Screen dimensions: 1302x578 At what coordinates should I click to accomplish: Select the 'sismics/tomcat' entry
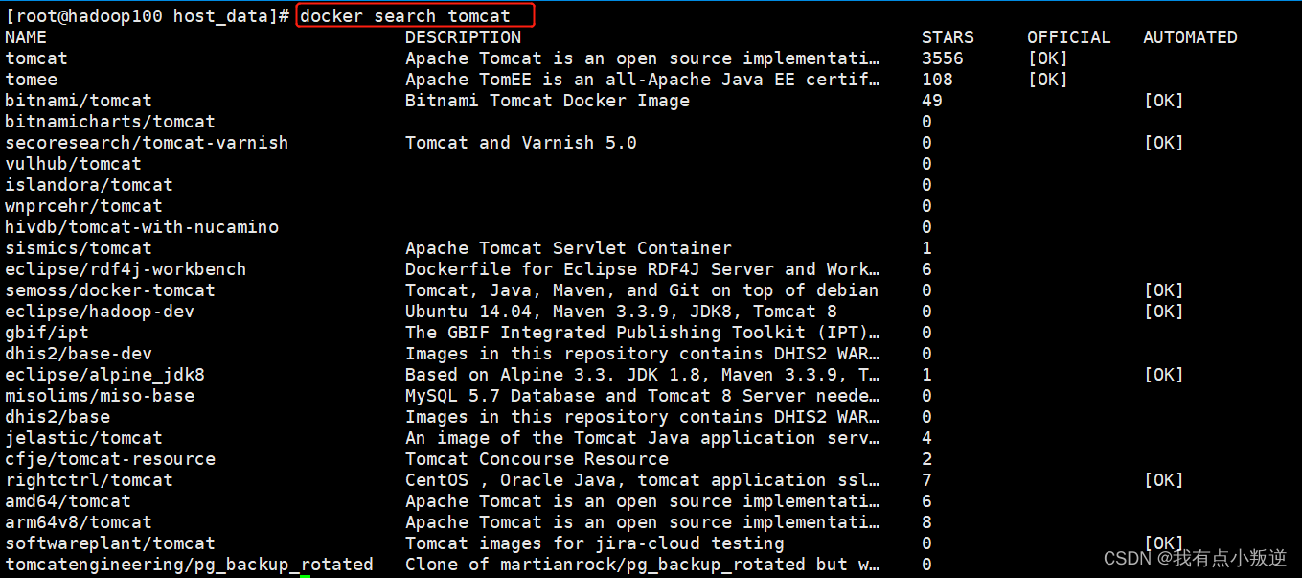[79, 248]
